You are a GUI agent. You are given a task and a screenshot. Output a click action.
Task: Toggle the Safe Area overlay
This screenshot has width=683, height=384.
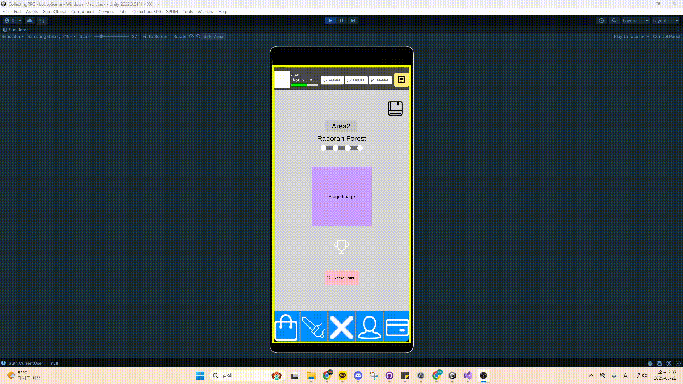click(213, 36)
